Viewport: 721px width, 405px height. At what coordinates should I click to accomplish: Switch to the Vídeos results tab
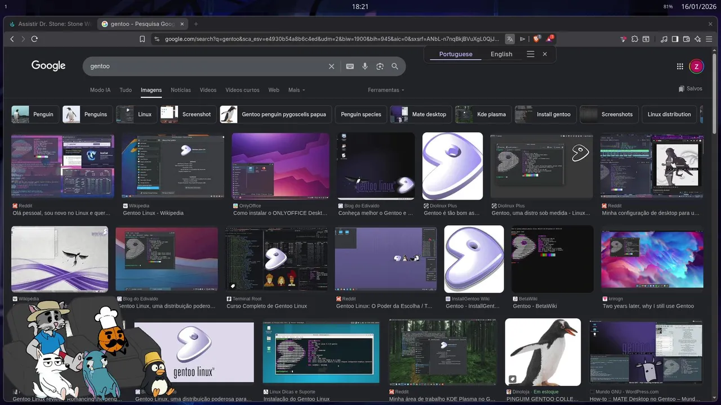click(208, 90)
